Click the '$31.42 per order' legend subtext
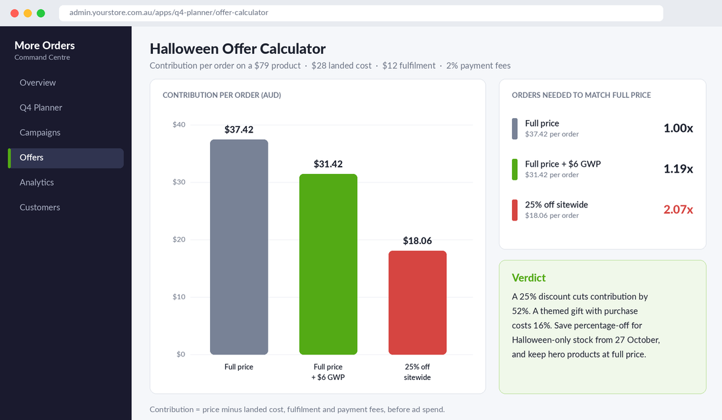 [552, 175]
